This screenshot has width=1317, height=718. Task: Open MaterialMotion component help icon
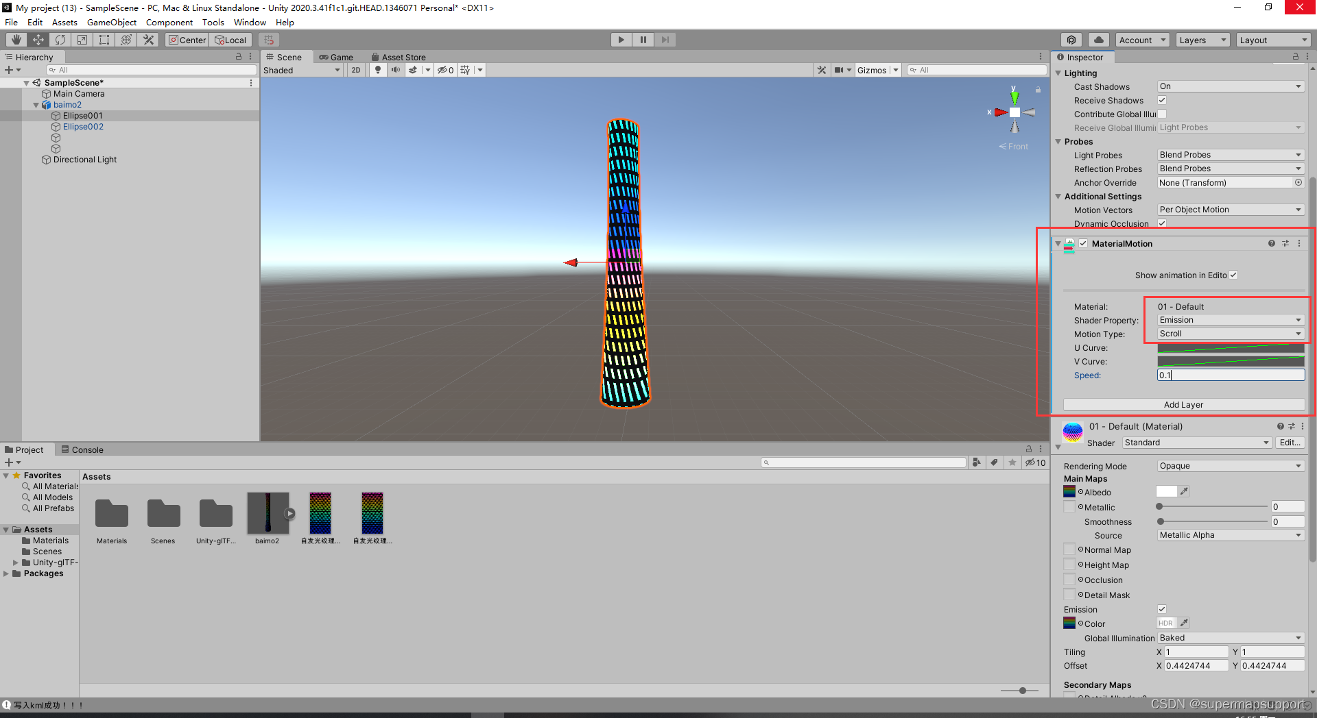[x=1272, y=243]
